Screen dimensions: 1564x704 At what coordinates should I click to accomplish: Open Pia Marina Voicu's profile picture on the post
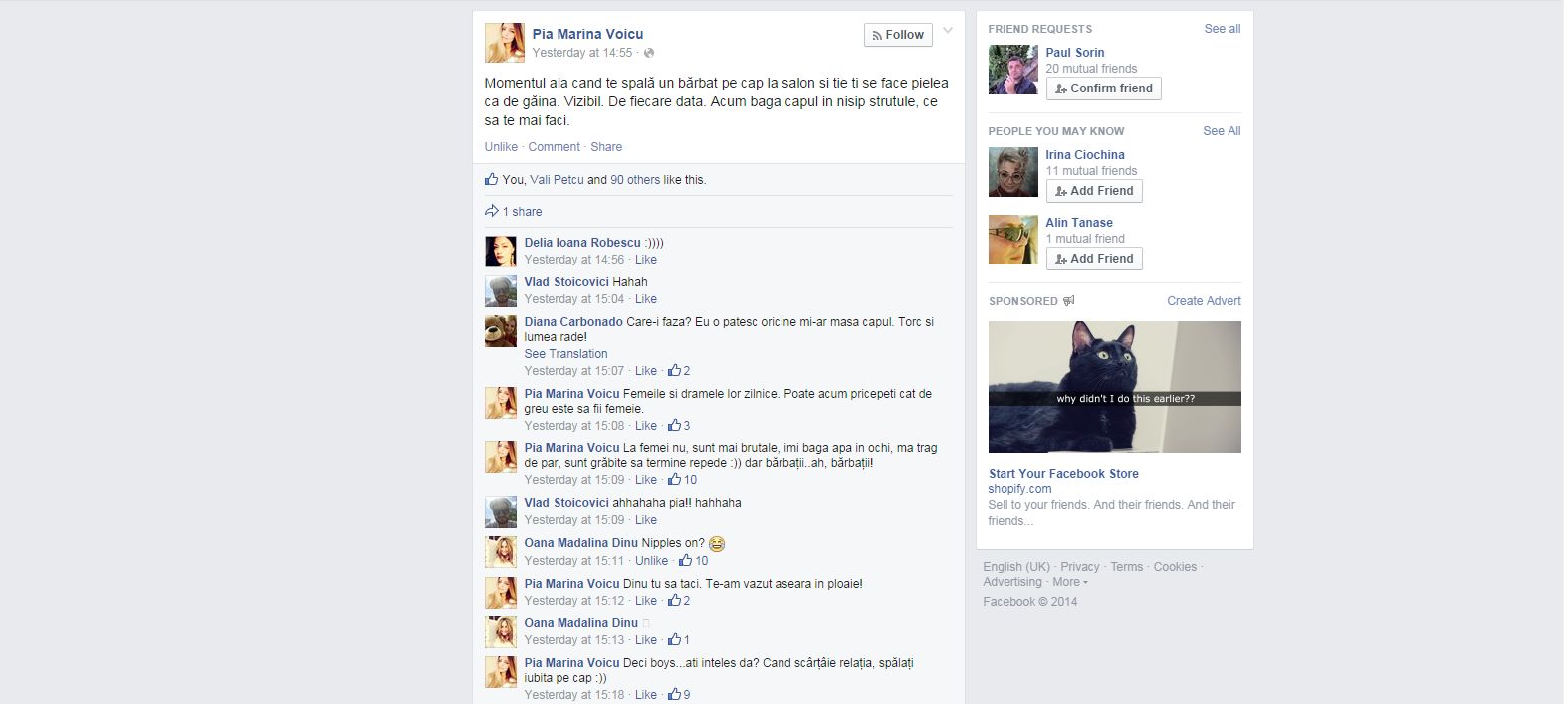click(x=504, y=43)
